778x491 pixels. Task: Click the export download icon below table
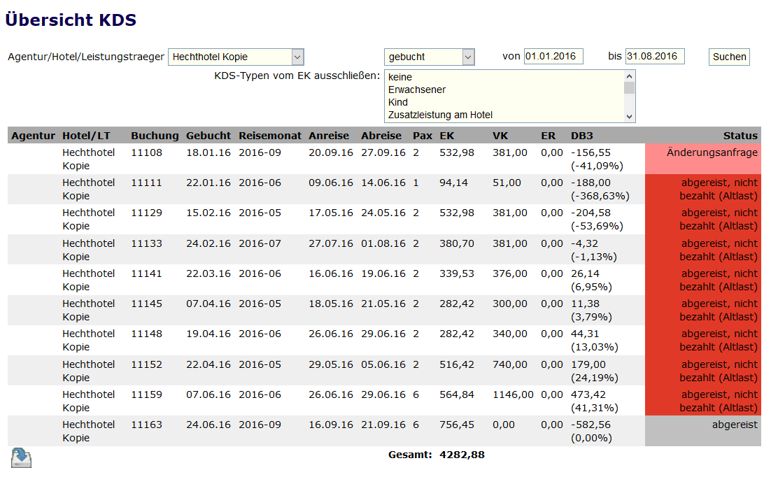[x=21, y=458]
